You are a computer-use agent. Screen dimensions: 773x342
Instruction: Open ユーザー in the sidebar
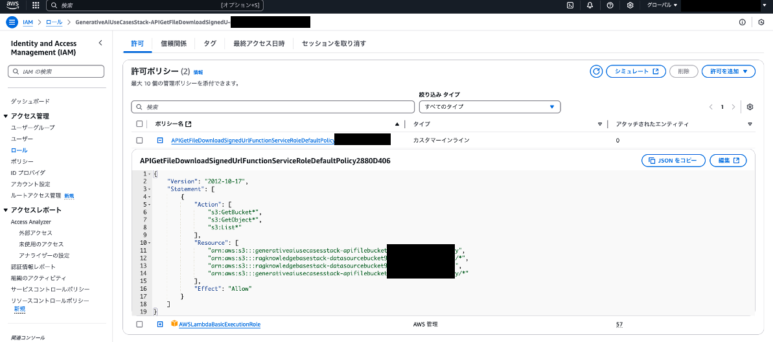tap(22, 139)
